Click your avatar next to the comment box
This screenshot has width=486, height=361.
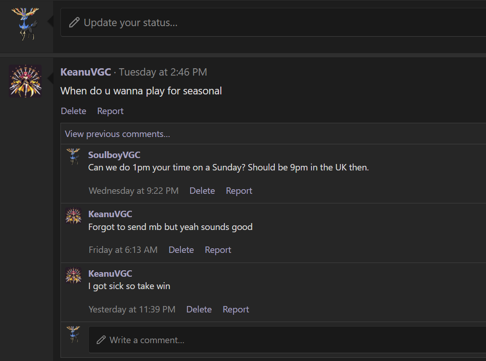point(73,334)
